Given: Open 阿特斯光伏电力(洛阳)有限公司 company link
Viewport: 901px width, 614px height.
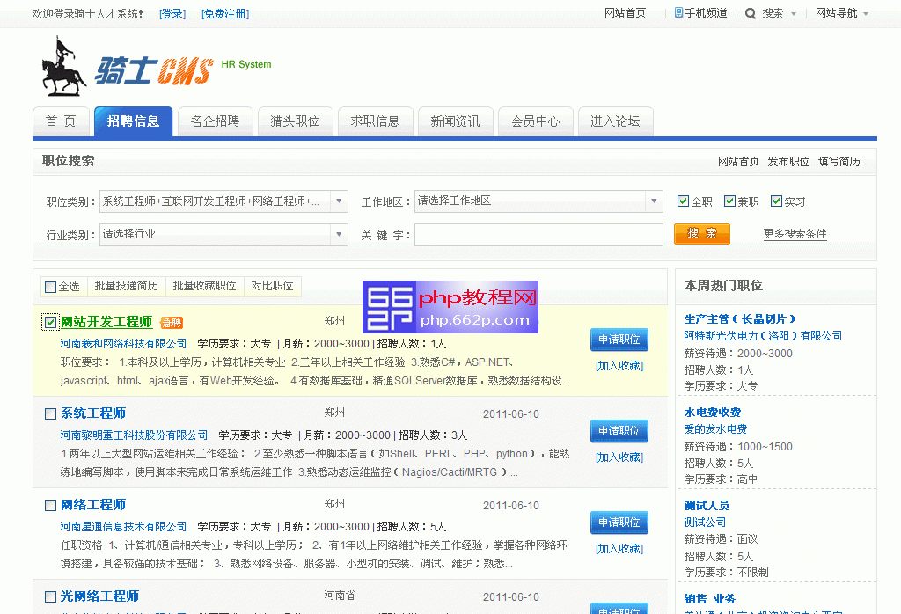Looking at the screenshot, I should pos(763,335).
